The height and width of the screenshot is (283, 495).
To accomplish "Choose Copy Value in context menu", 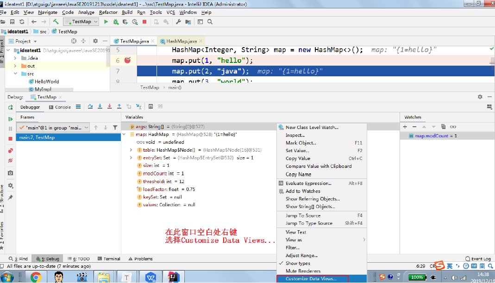I will coord(298,159).
